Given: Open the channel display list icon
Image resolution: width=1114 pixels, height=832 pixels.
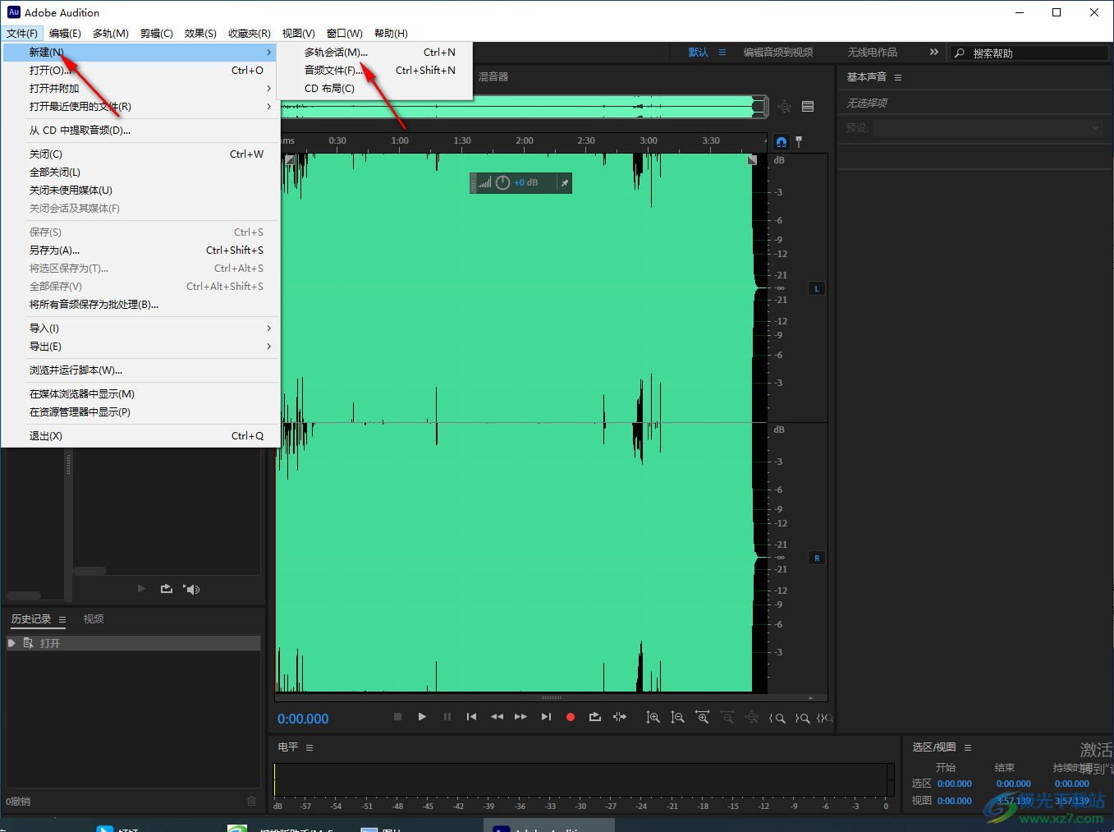Looking at the screenshot, I should 808,106.
